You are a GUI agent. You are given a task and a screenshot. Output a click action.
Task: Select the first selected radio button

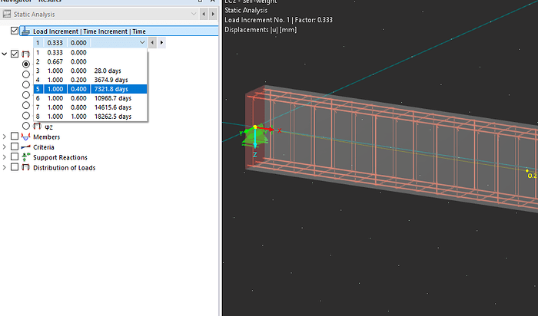(x=26, y=64)
